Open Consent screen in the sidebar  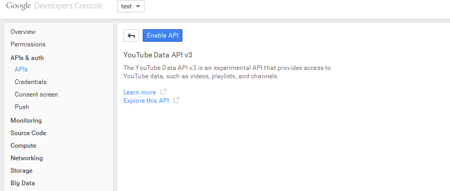tap(36, 94)
